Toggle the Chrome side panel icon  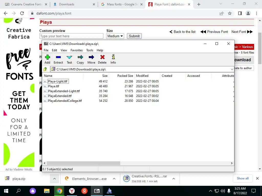240,13
